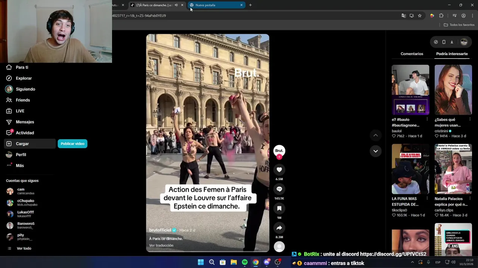This screenshot has width=478, height=268.
Task: Click the get-app phone icon
Action: 444,42
